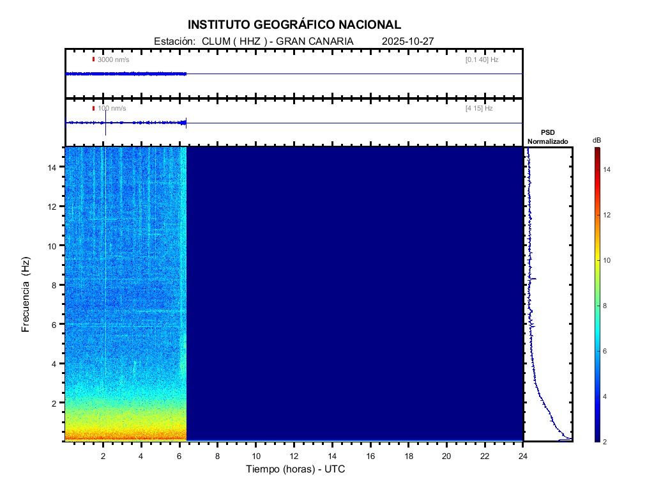The height and width of the screenshot is (491, 654).
Task: Click the empty dark blue spectrogram region
Action: [354, 294]
